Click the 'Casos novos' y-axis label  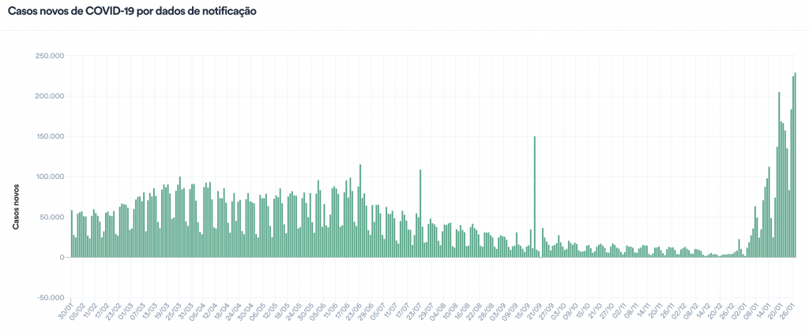coord(15,208)
